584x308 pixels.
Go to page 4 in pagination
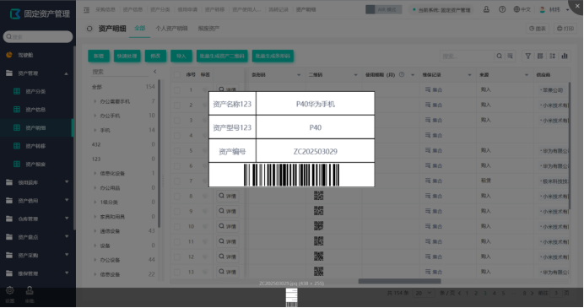pos(494,294)
